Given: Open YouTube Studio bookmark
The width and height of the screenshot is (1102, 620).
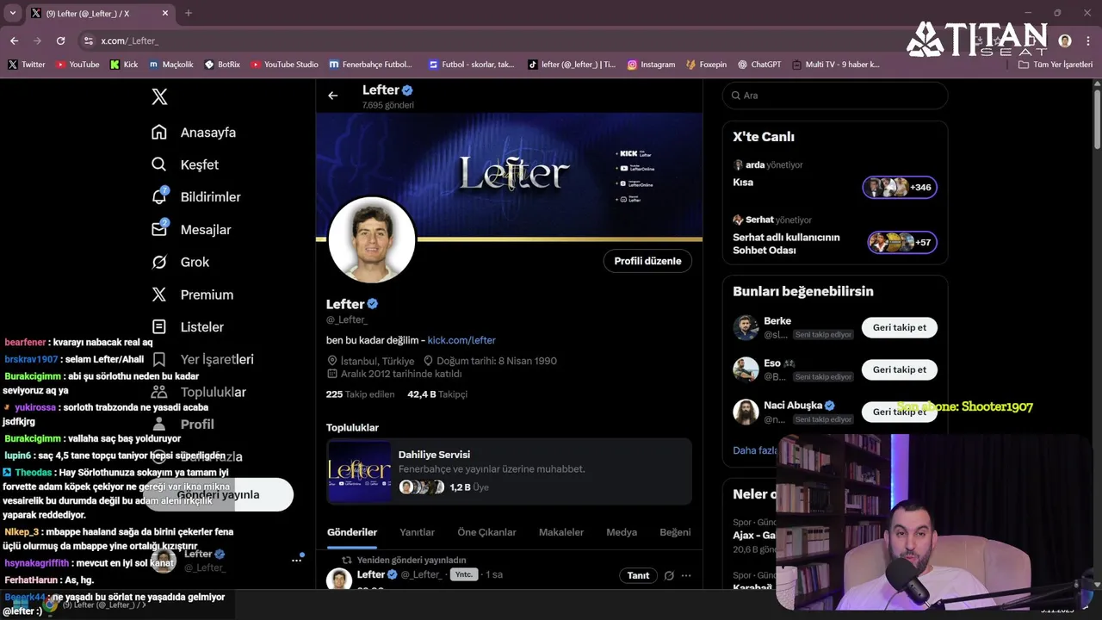Looking at the screenshot, I should [285, 65].
